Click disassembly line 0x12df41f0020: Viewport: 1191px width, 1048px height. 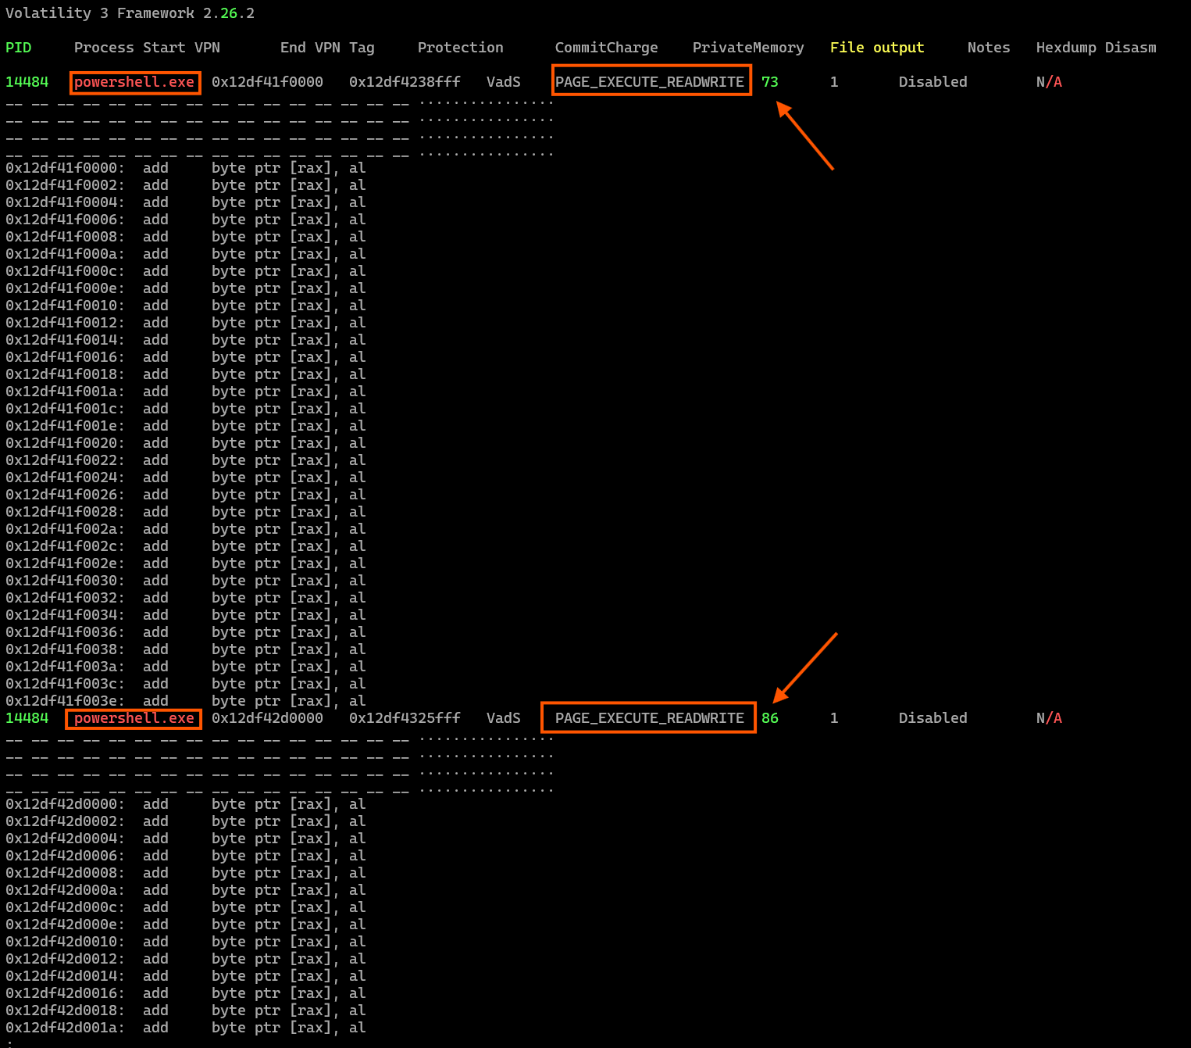[x=186, y=443]
